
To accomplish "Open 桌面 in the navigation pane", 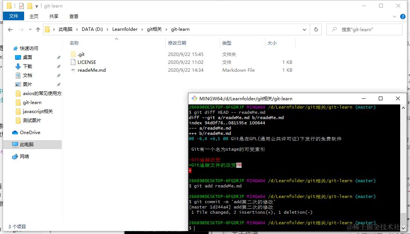I will (x=28, y=57).
